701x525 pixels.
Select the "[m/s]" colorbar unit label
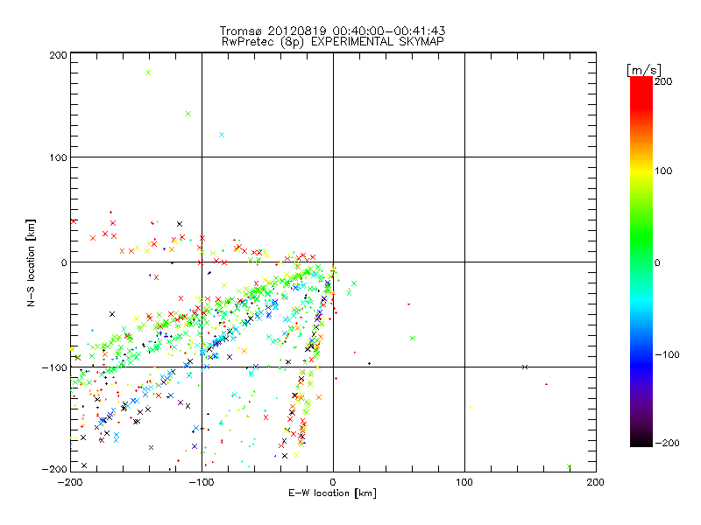tap(644, 70)
